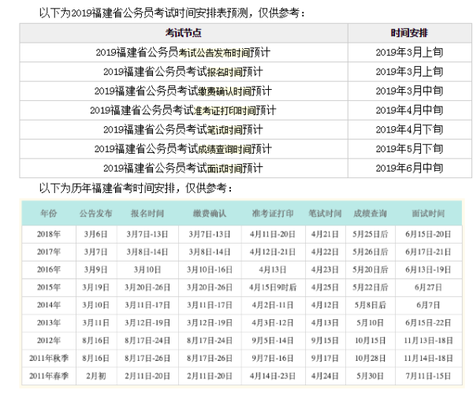Click the 2019年4月中旬 cell

point(409,110)
